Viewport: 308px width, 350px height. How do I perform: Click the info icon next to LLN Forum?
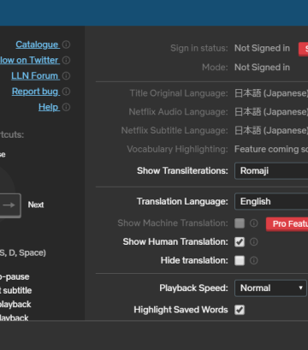click(x=66, y=76)
